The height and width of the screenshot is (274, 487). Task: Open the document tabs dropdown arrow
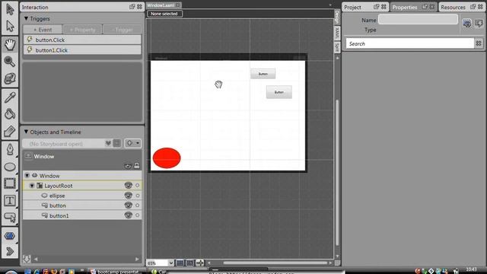coord(329,5)
